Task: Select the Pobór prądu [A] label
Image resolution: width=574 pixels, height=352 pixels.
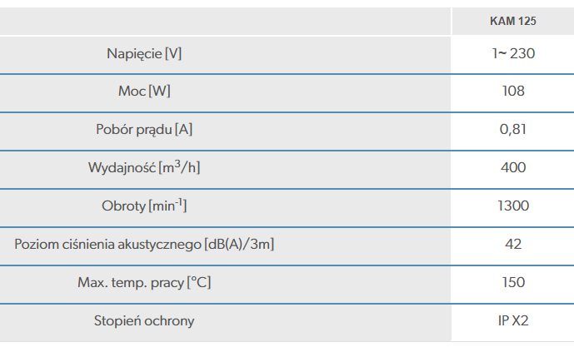Action: click(144, 129)
